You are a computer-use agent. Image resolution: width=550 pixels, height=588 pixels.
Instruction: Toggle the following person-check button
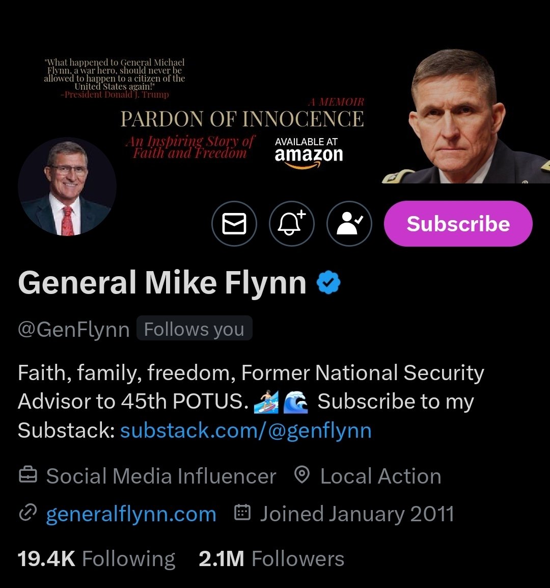349,224
